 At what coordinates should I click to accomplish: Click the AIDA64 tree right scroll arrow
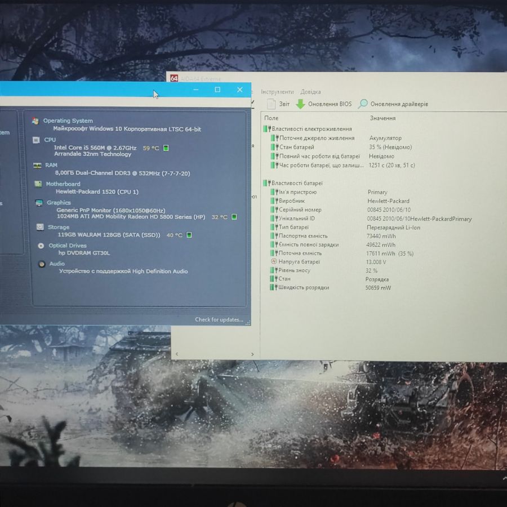click(x=252, y=354)
